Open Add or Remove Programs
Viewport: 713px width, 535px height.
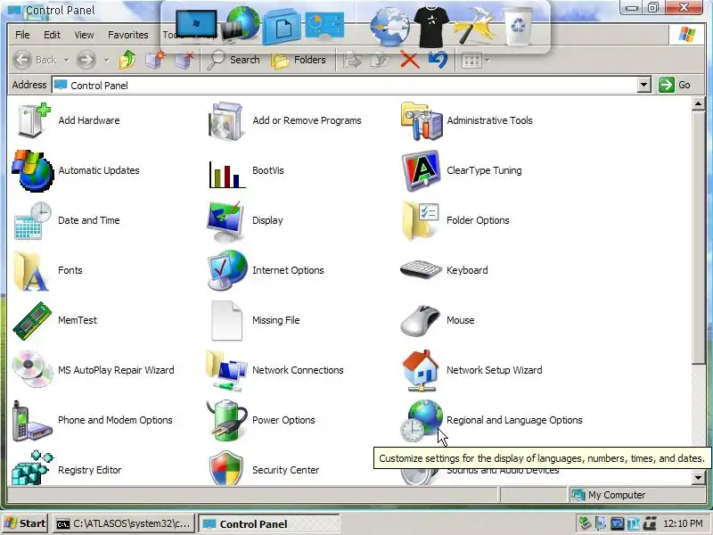[x=284, y=120]
